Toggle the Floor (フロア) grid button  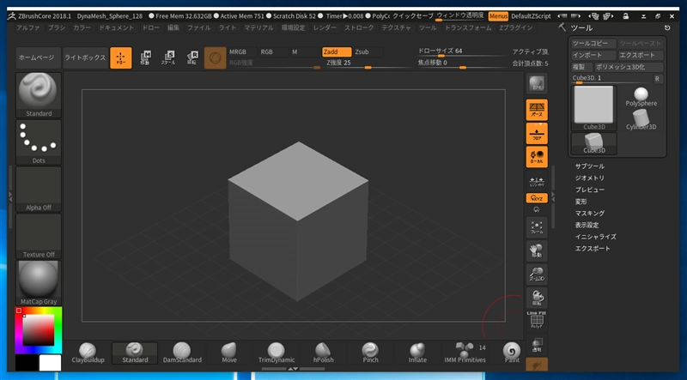[x=537, y=134]
